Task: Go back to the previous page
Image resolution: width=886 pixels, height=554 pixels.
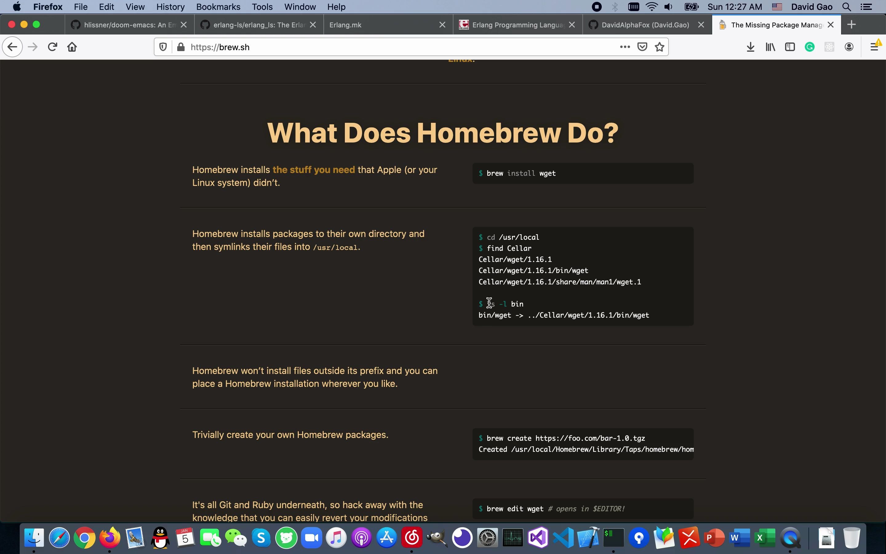Action: coord(12,47)
